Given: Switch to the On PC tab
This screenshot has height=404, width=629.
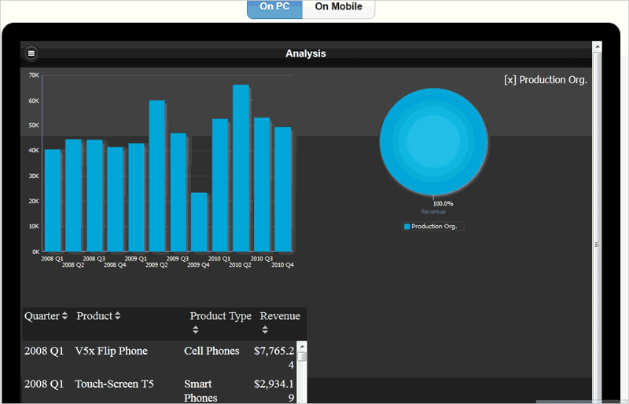Looking at the screenshot, I should 274,9.
